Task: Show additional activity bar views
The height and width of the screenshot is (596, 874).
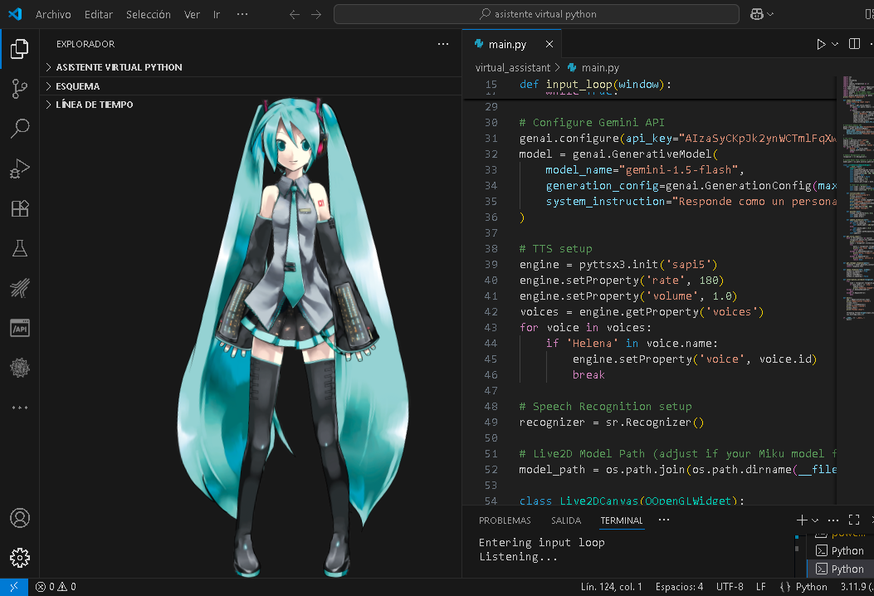Action: 20,408
